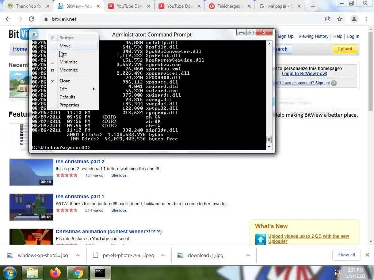Click the Log In link
The width and height of the screenshot is (374, 280).
pos(353,36)
